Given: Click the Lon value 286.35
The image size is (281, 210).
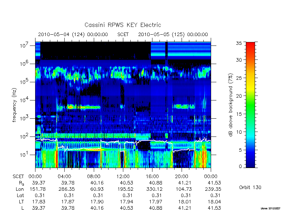Looking at the screenshot, I should 67,189.
